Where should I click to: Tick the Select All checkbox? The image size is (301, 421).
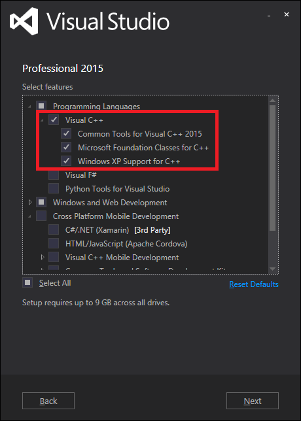(x=27, y=282)
